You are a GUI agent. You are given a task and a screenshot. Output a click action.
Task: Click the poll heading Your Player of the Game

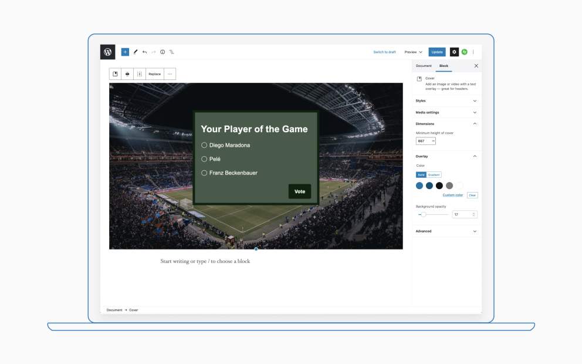[254, 129]
